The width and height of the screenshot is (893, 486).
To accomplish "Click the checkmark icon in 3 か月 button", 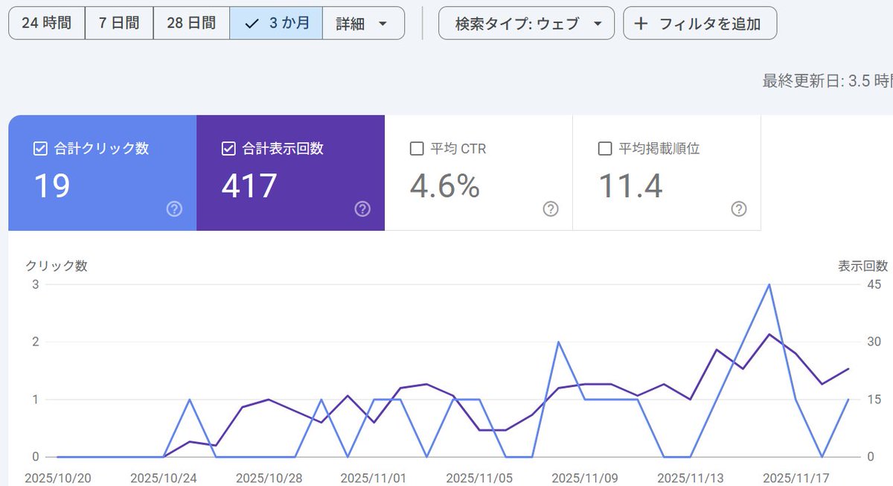I will coord(252,23).
